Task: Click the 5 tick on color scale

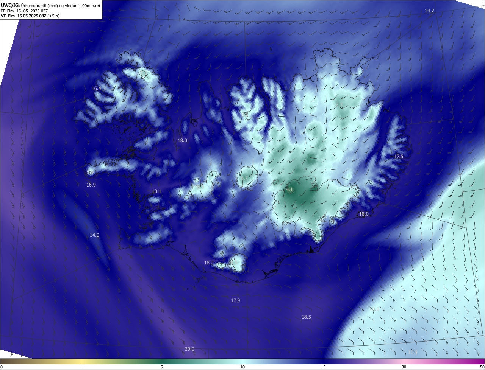Action: (x=162, y=367)
